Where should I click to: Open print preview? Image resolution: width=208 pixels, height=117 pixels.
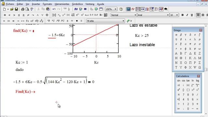(x=27, y=9)
